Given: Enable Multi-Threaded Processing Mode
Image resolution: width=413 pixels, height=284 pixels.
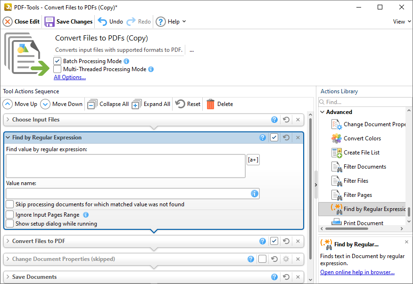Looking at the screenshot, I should coord(57,69).
